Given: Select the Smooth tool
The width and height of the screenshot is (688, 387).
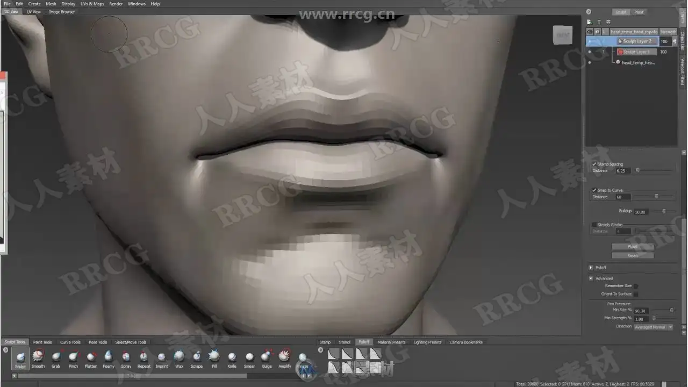Looking at the screenshot, I should pyautogui.click(x=38, y=359).
